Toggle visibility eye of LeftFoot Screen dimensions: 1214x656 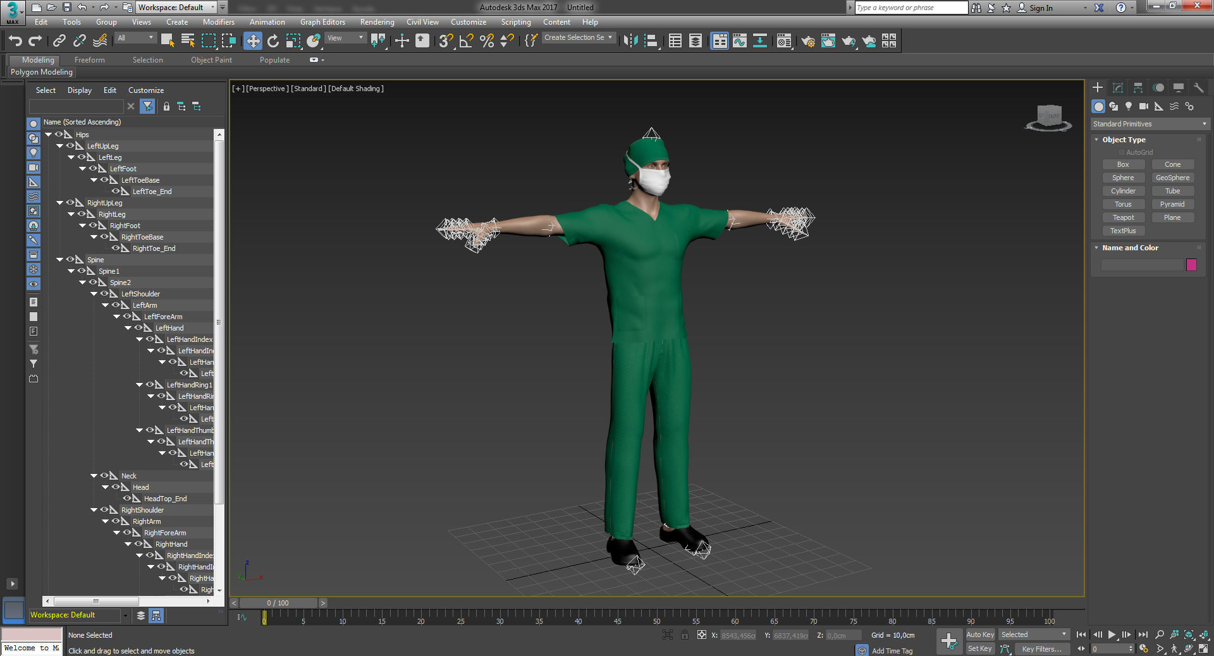[93, 168]
